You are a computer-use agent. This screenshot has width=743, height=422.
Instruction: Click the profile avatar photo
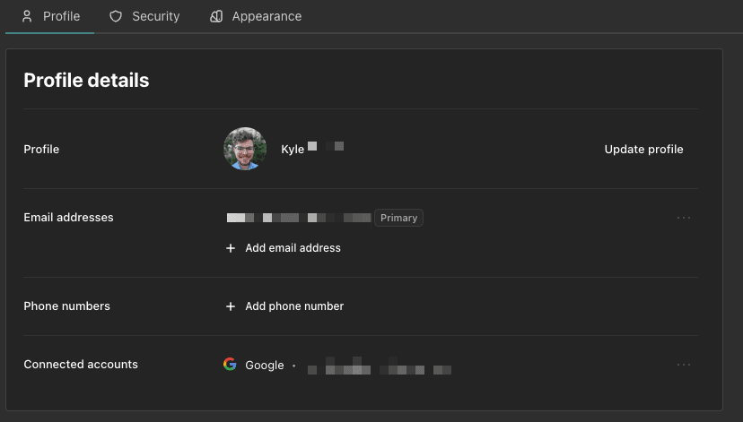pos(245,149)
